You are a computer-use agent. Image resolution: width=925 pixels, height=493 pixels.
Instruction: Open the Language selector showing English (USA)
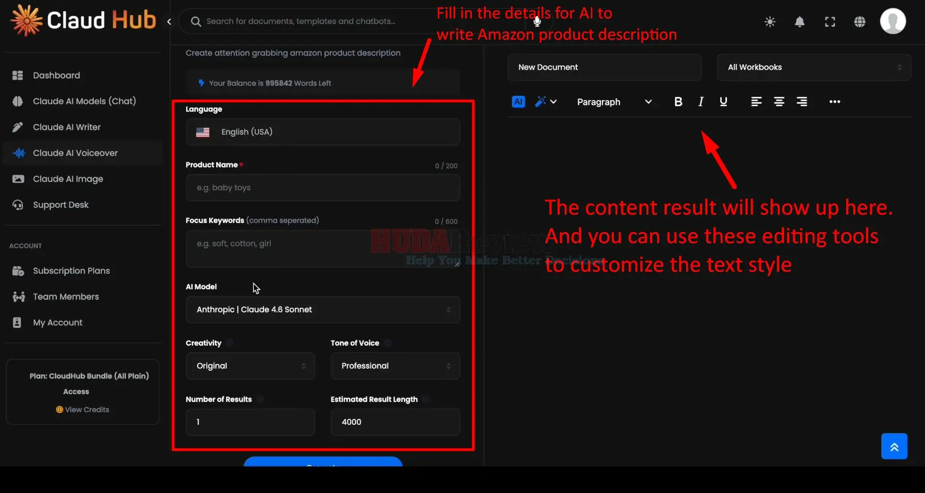click(323, 132)
